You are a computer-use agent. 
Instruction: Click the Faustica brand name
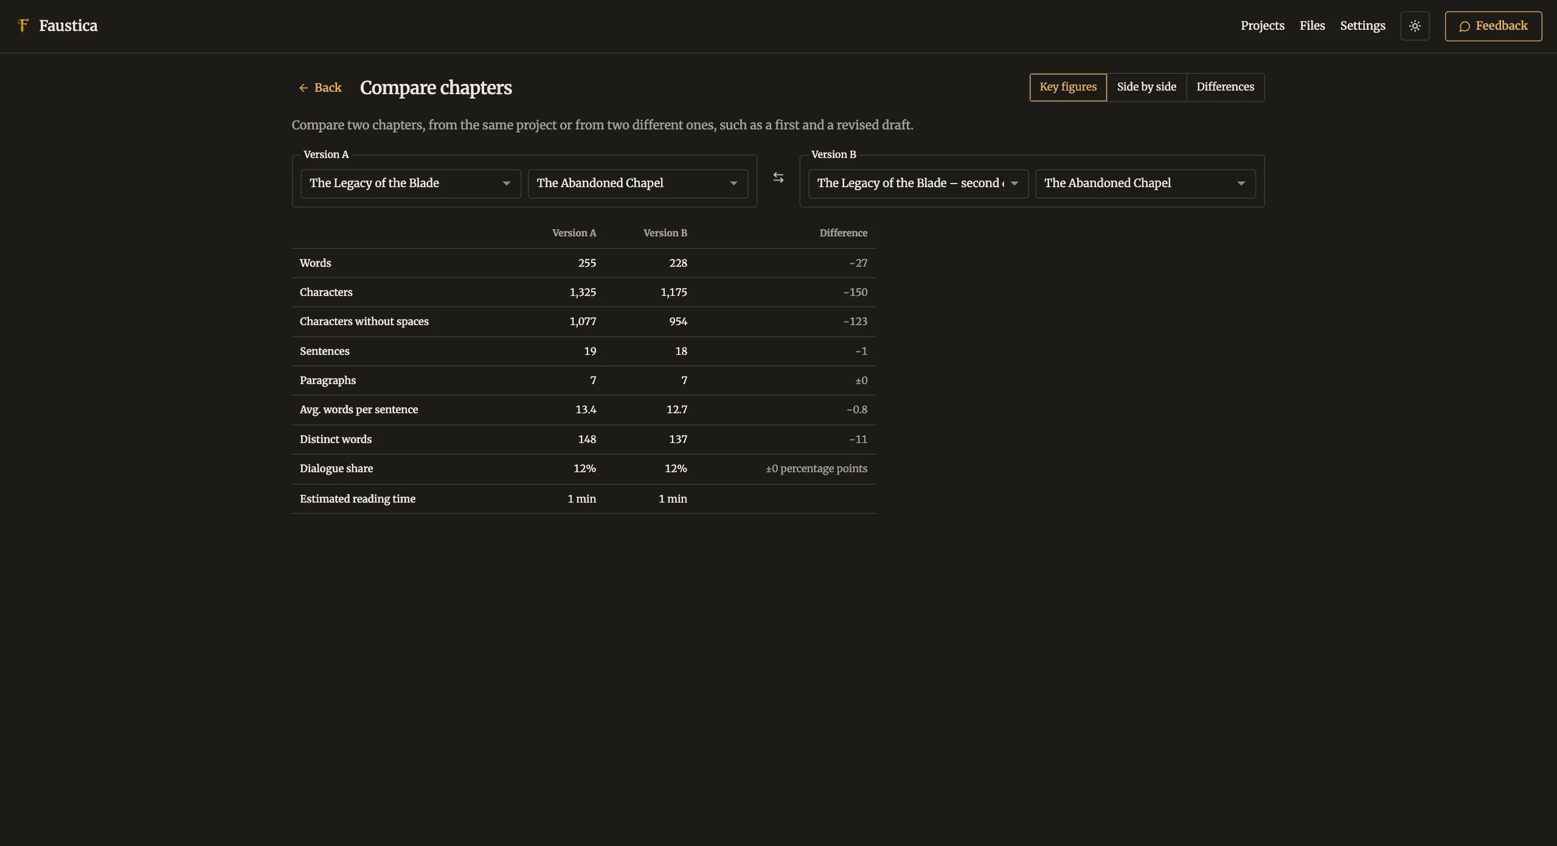tap(68, 26)
